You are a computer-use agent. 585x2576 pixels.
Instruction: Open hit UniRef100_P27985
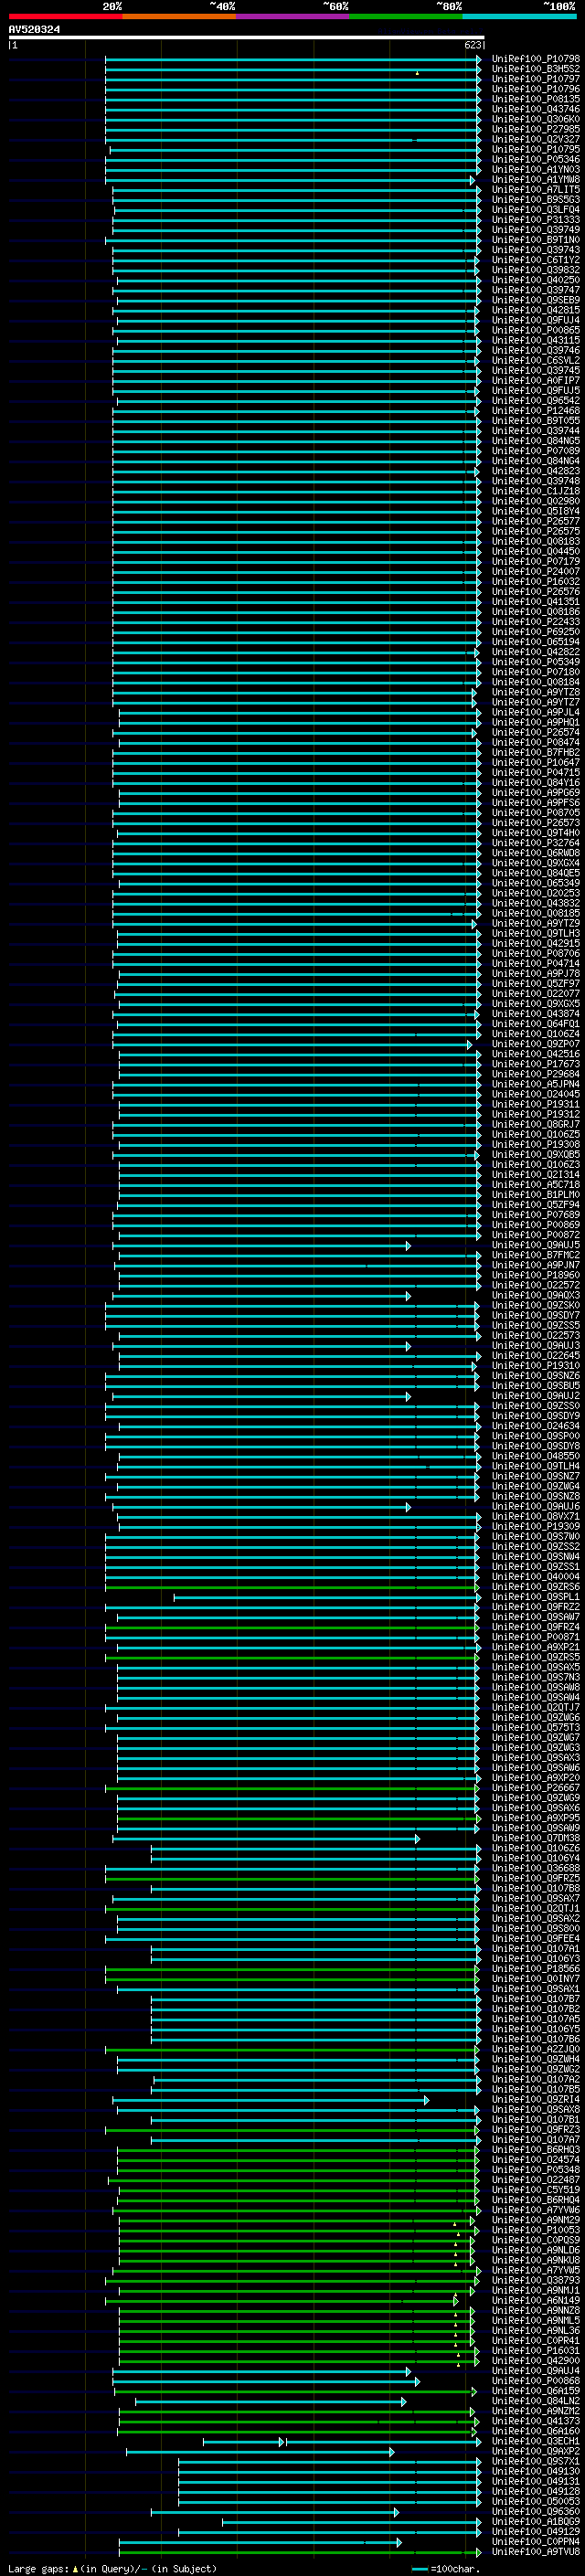coord(536,129)
